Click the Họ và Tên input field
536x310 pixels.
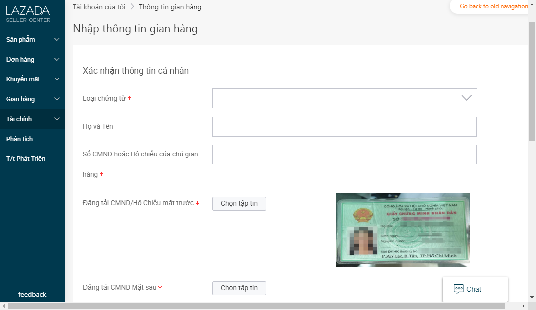(x=344, y=127)
